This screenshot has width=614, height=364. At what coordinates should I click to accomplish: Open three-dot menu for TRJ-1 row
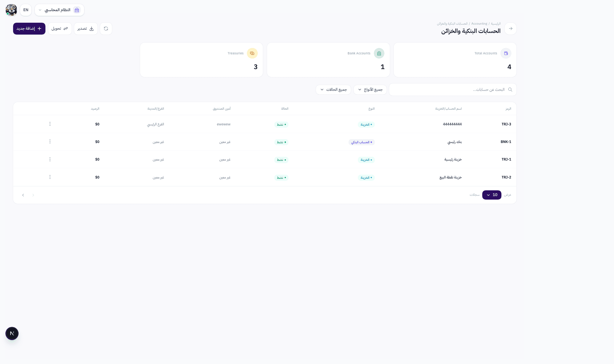(50, 159)
